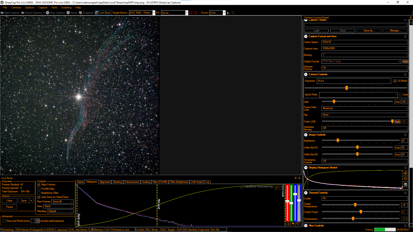Collapse the Camera Controls section
This screenshot has height=232, width=413.
(306, 74)
